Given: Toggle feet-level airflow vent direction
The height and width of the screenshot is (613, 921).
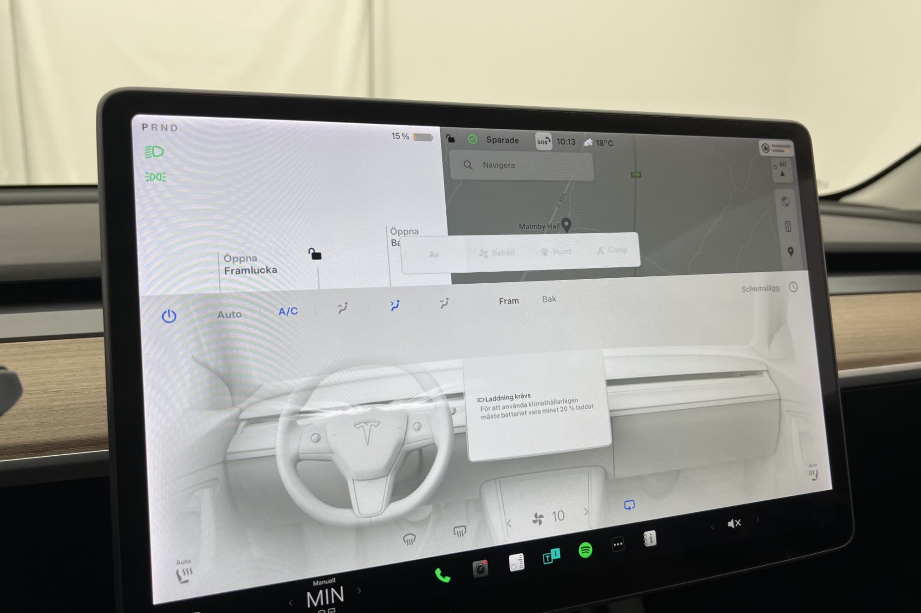Looking at the screenshot, I should [x=444, y=303].
